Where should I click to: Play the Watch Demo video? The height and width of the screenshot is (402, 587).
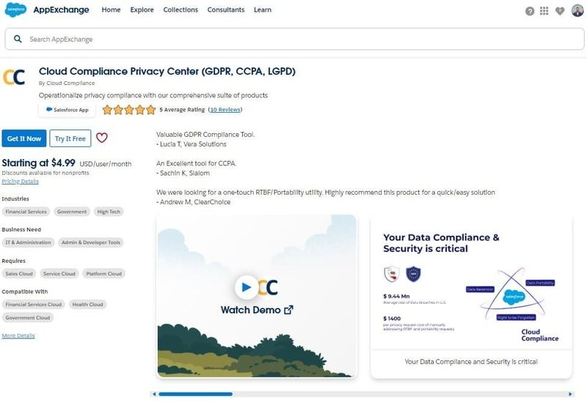246,287
